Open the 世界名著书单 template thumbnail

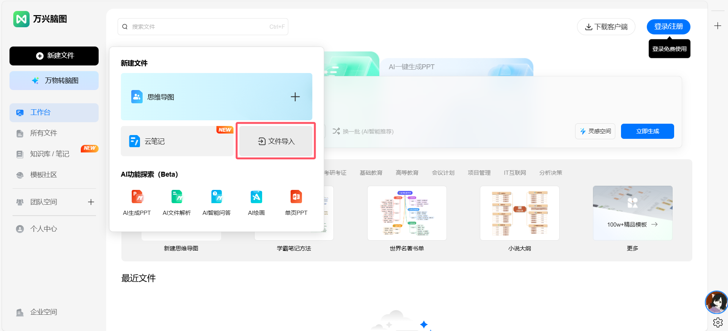(x=407, y=213)
